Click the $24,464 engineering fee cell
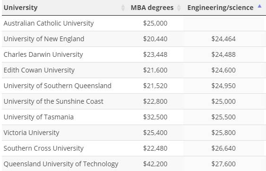This screenshot has width=266, height=171. (224, 39)
